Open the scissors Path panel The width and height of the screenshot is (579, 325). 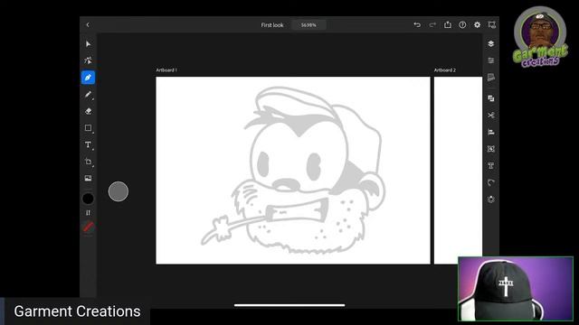point(490,116)
